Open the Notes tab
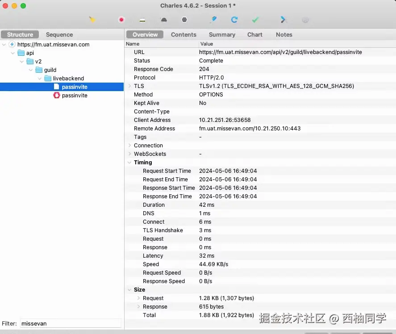The height and width of the screenshot is (334, 396). [284, 34]
